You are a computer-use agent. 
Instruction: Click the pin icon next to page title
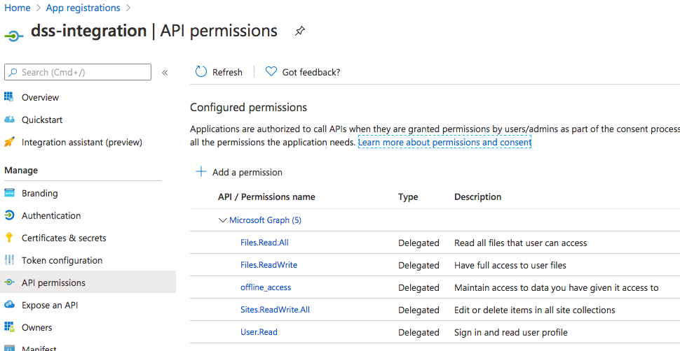click(300, 31)
